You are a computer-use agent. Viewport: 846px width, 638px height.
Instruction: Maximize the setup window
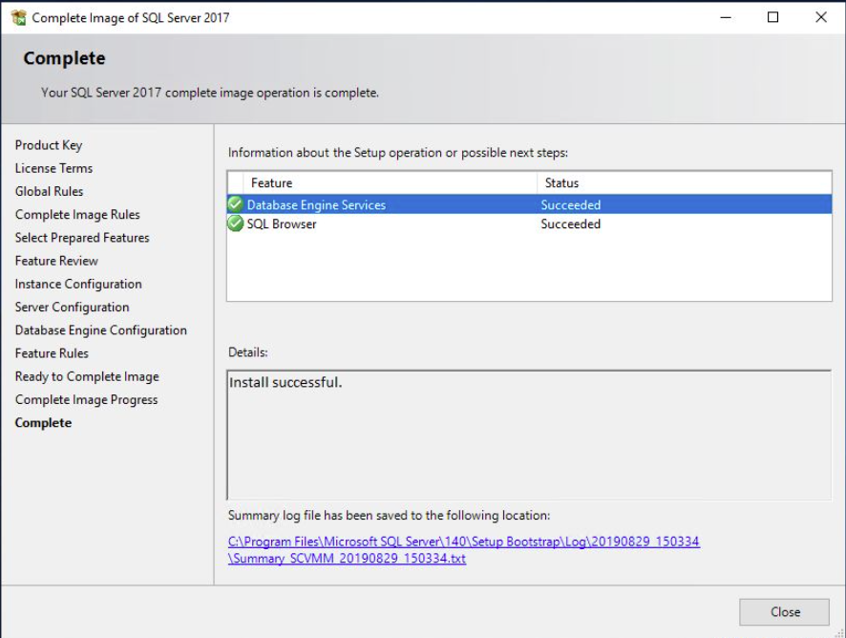(772, 17)
